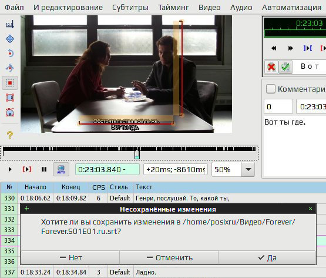Click green plus icon in dialog titlebar
The image size is (326, 278).
point(26,209)
